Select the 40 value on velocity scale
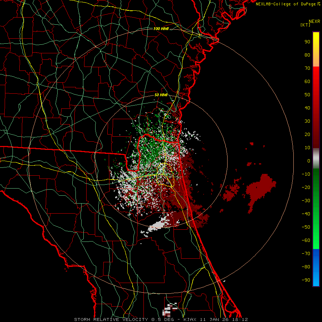 [307, 108]
